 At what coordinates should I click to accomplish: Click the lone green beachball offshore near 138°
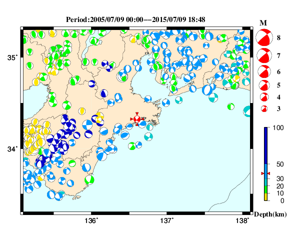tap(231, 106)
